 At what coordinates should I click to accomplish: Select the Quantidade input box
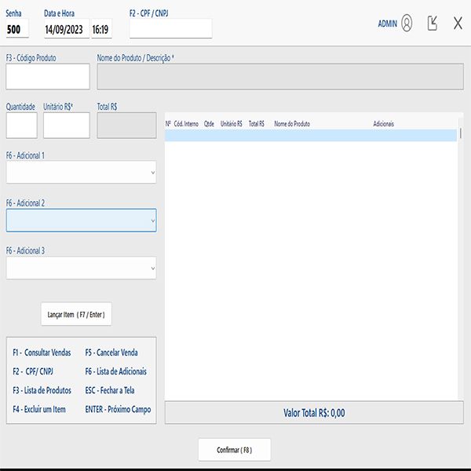(21, 126)
